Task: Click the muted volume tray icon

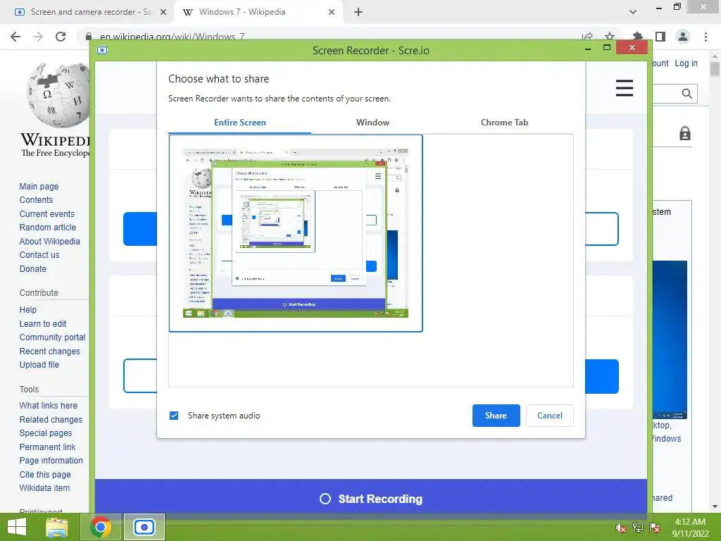Action: point(620,528)
